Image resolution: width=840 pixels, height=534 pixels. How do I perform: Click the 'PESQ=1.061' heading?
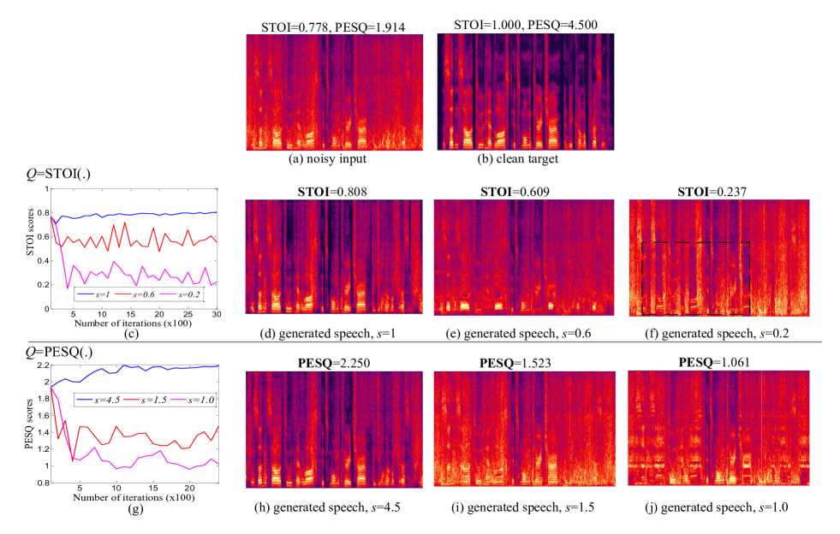tap(714, 362)
